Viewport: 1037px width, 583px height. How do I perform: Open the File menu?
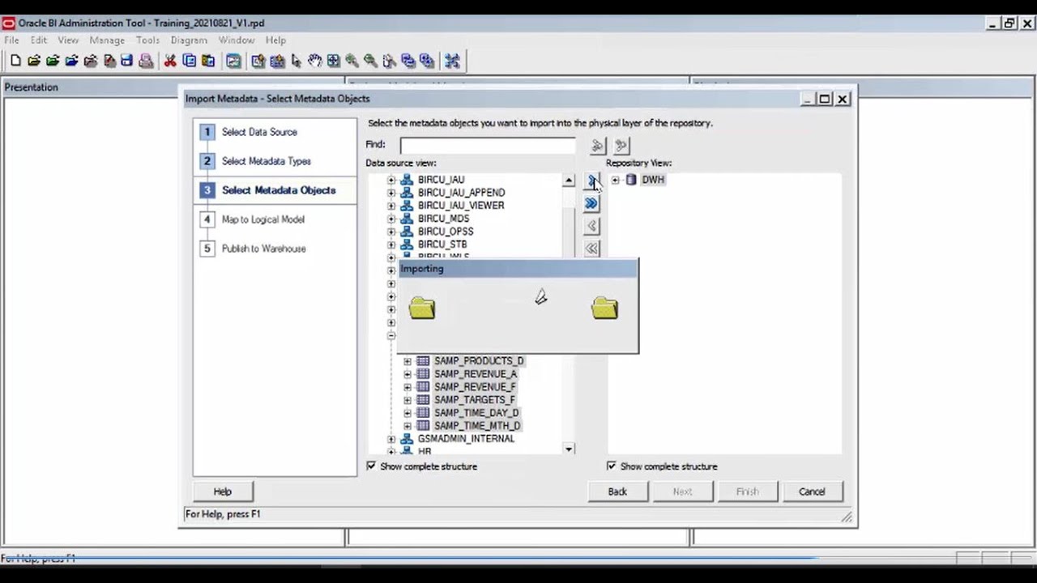[x=11, y=40]
